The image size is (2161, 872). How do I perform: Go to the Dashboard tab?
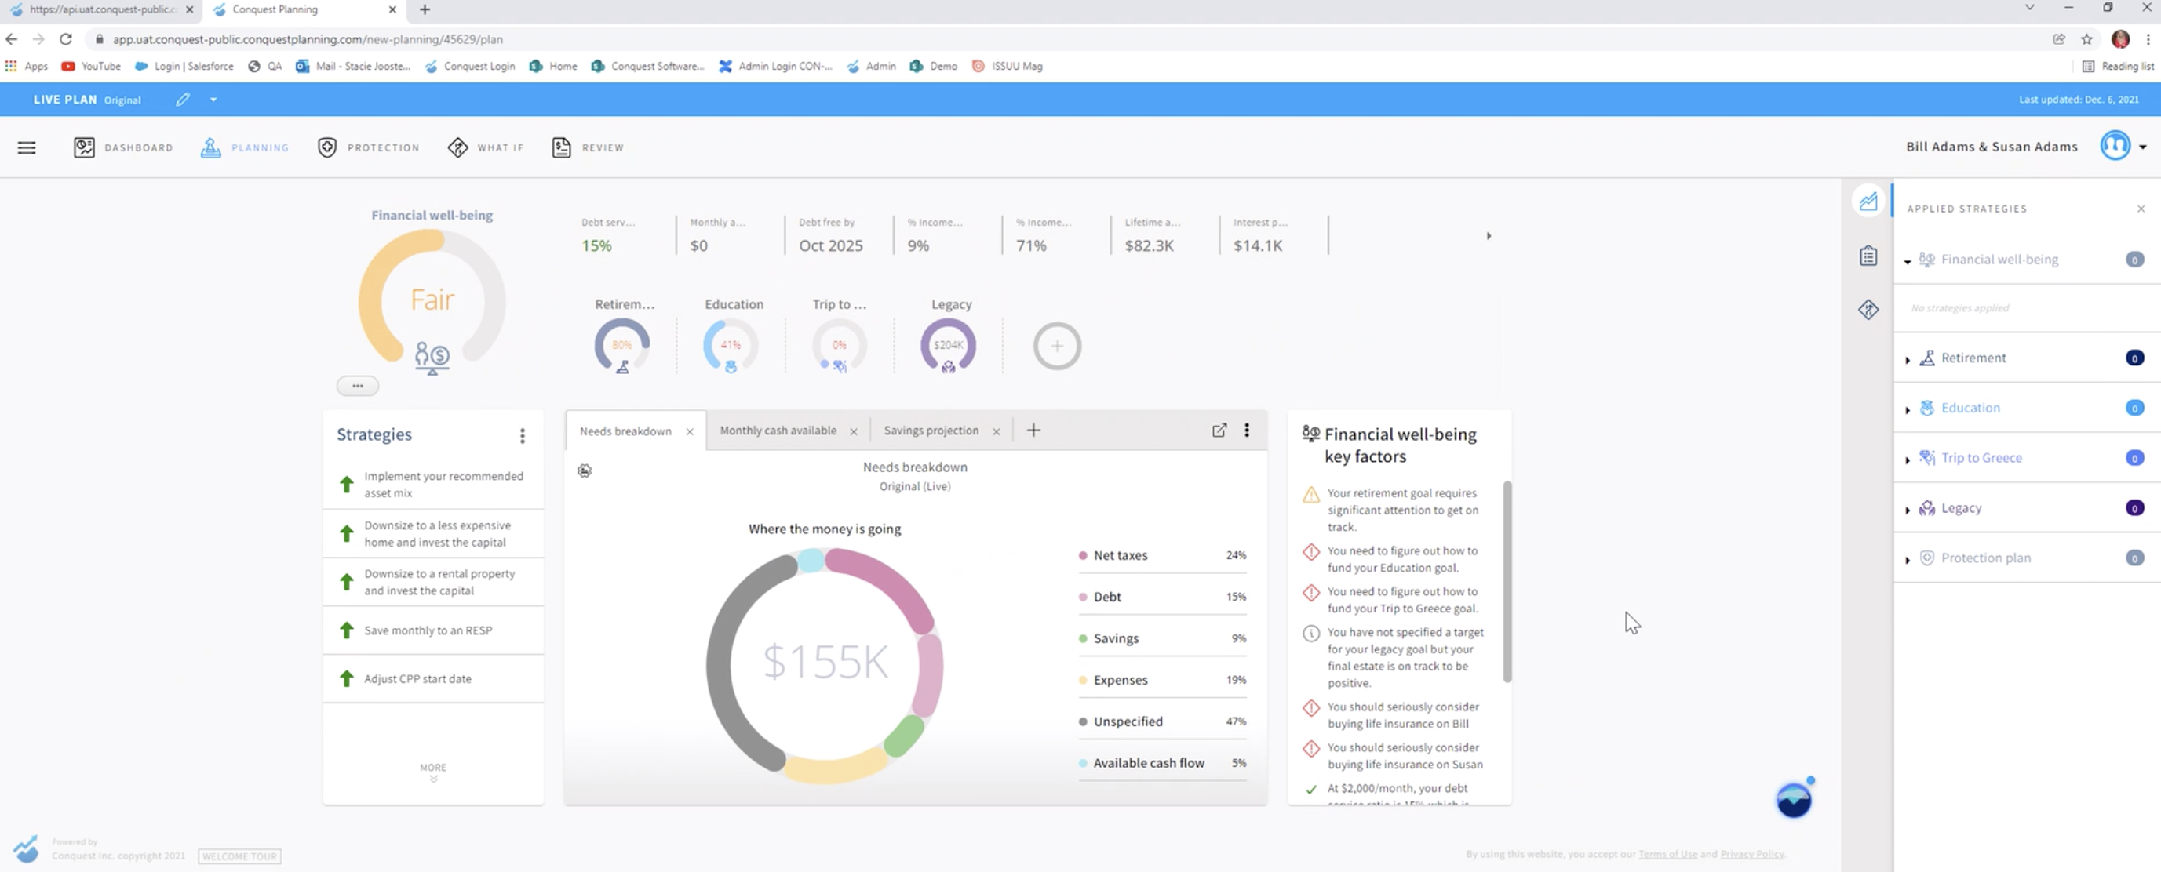[x=122, y=147]
